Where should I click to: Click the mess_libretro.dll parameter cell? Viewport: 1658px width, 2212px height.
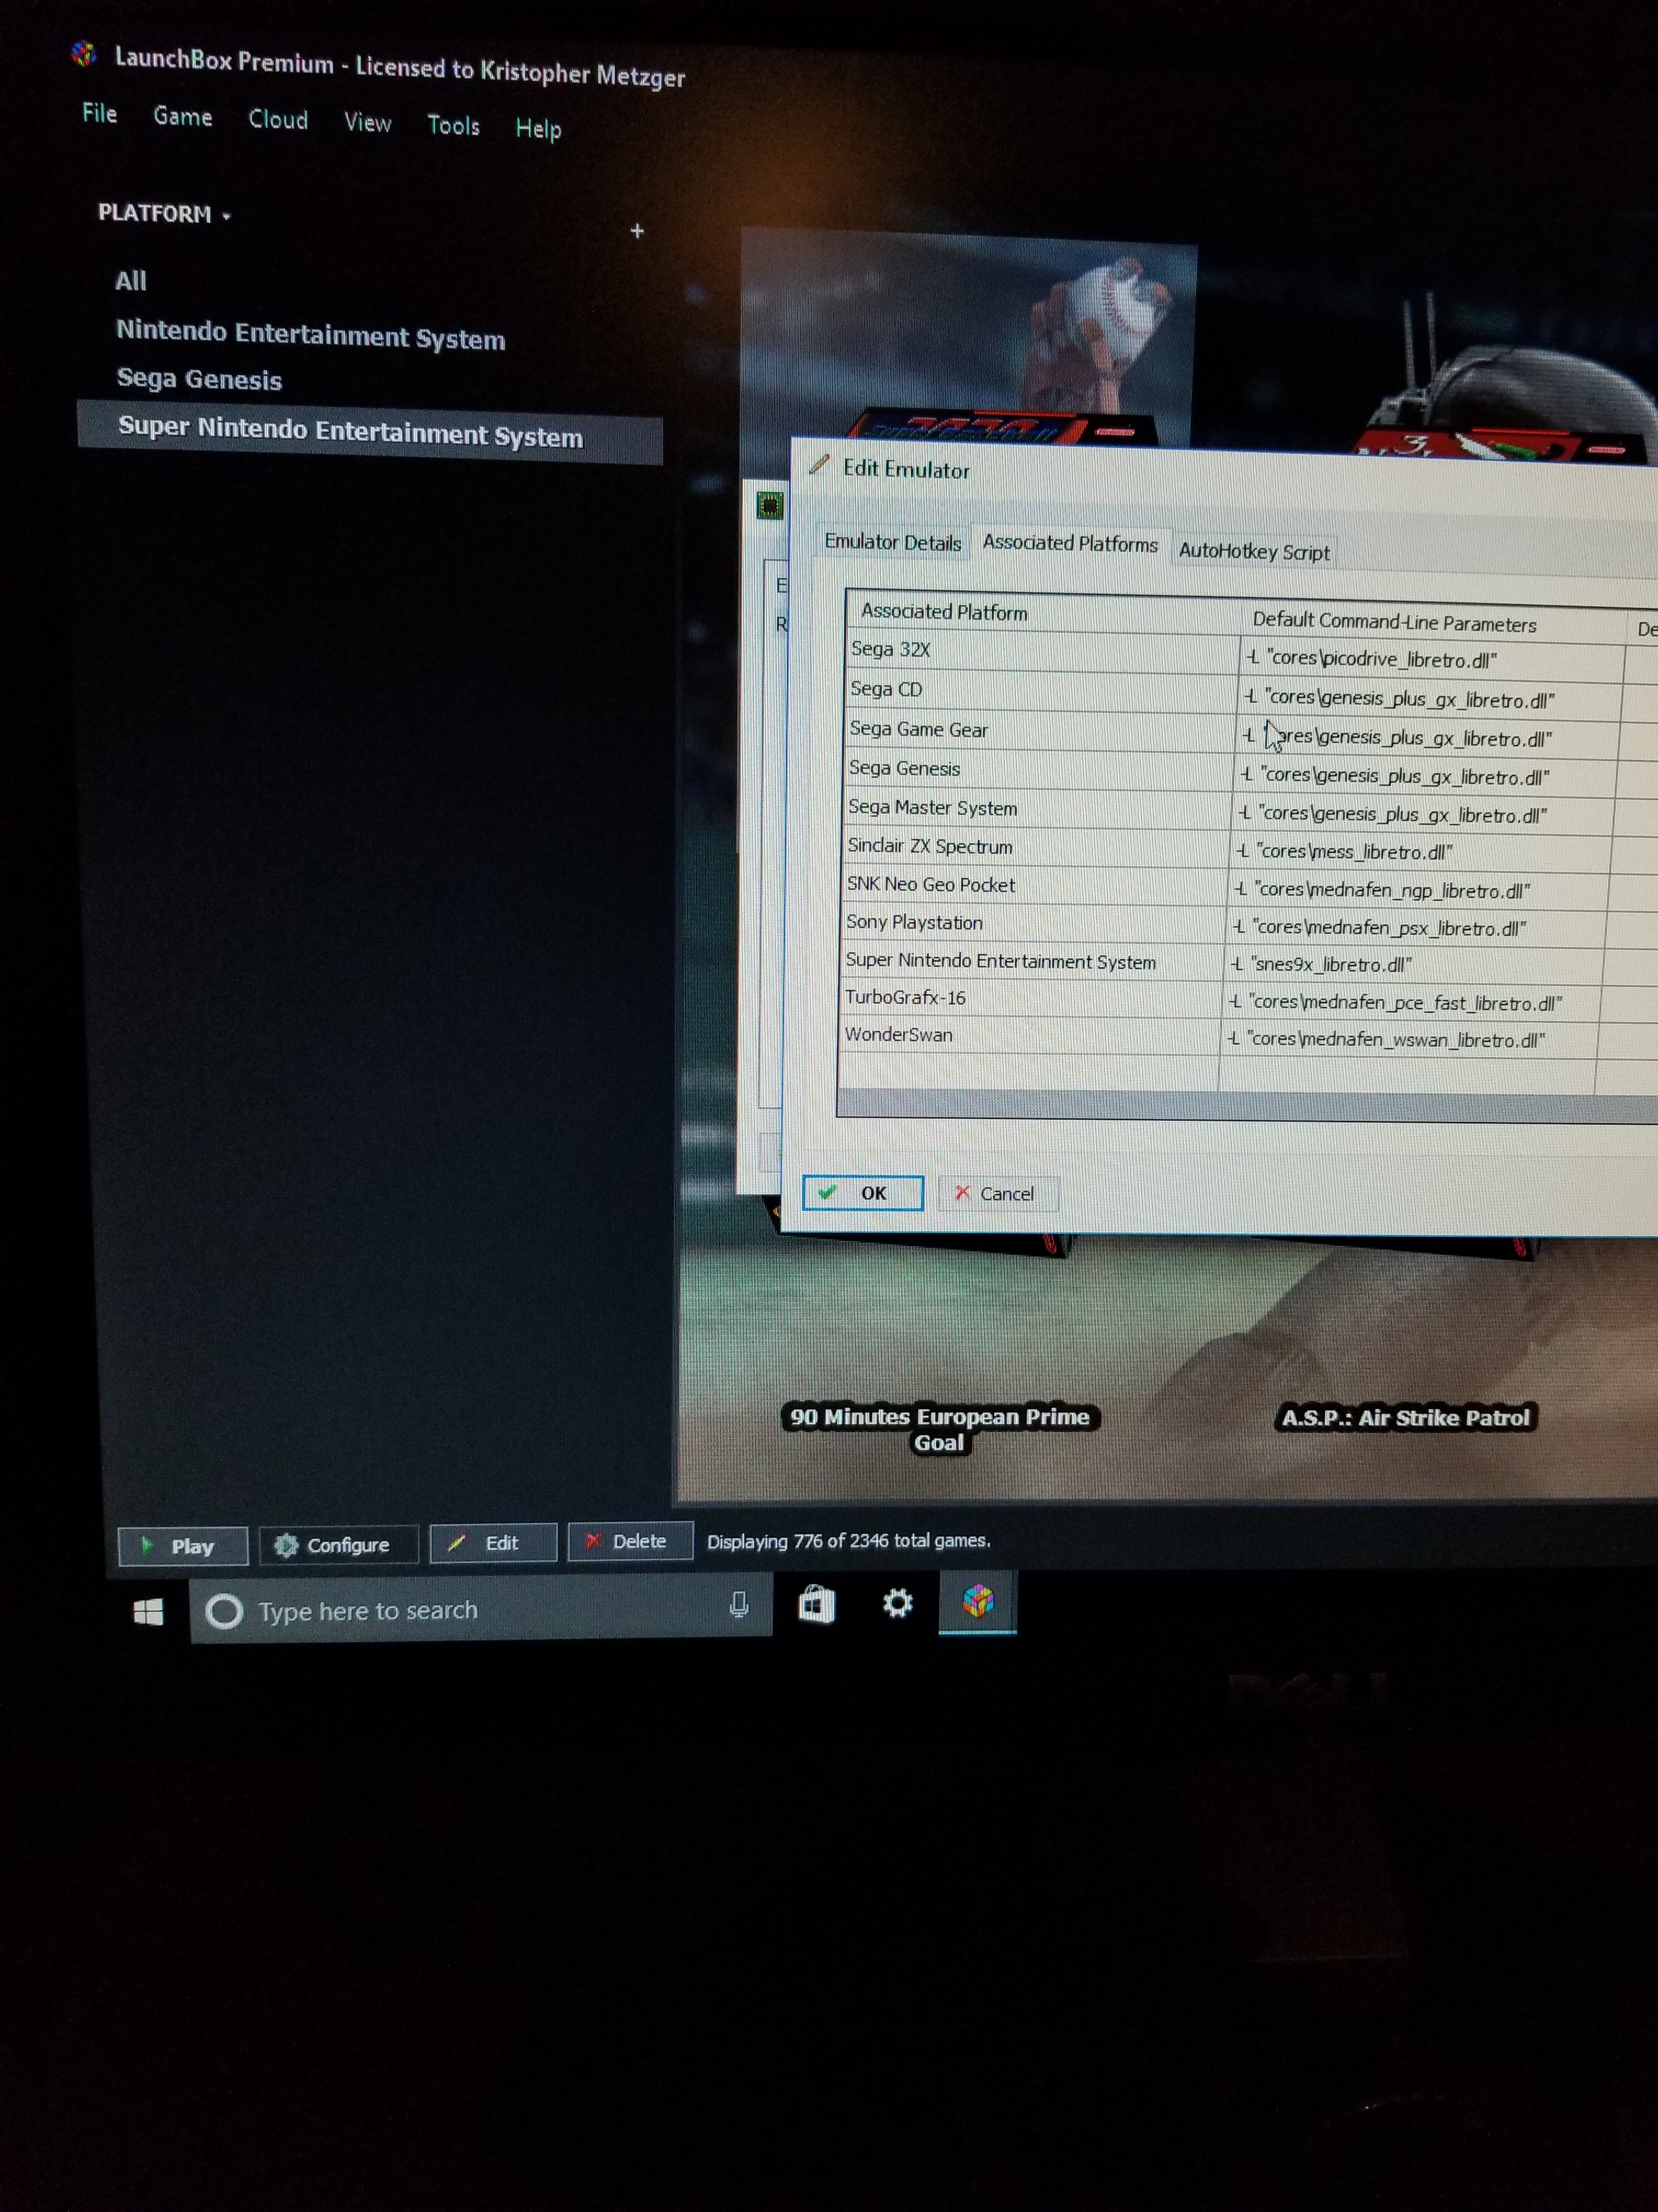pos(1421,852)
